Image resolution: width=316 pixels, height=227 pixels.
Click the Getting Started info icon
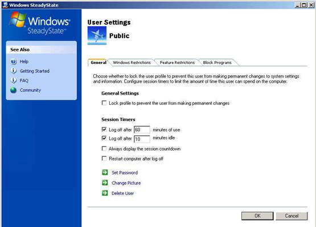(14, 71)
